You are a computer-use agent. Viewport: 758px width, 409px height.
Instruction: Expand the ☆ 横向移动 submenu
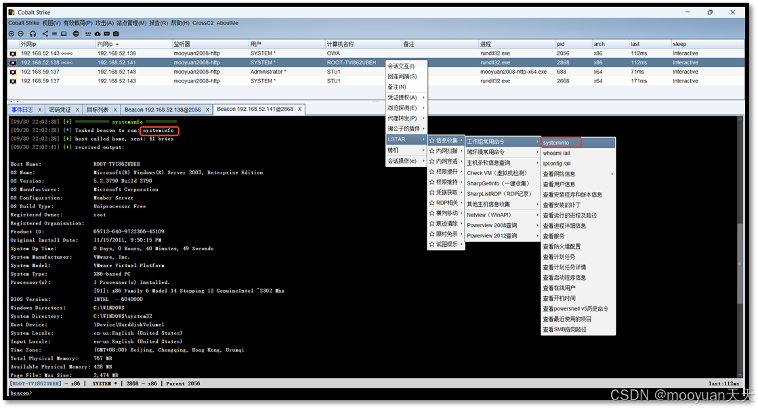tap(446, 213)
